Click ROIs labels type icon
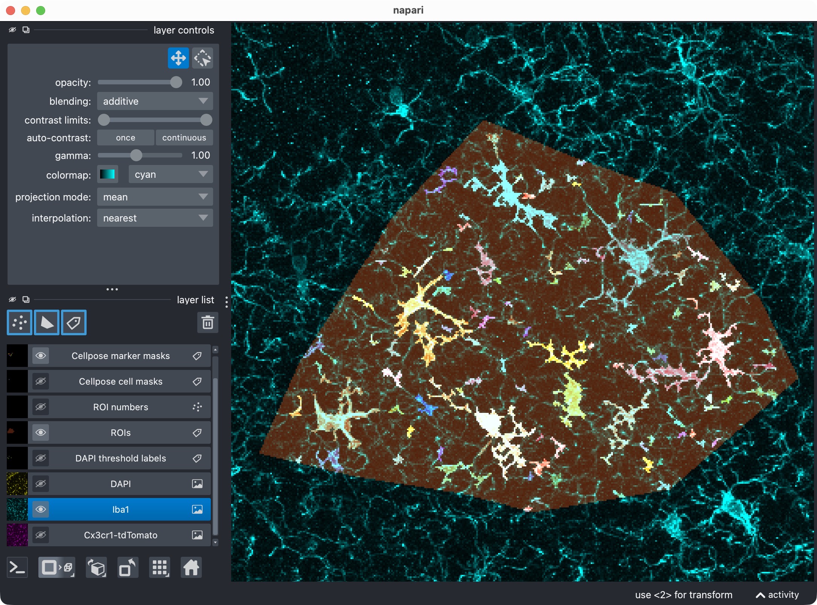817x605 pixels. point(197,433)
